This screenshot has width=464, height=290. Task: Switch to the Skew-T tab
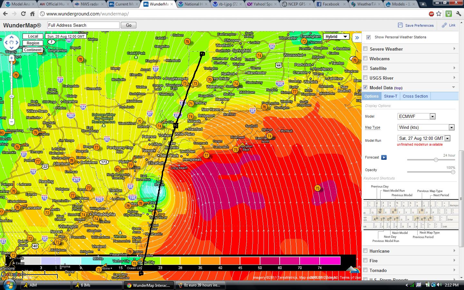391,96
